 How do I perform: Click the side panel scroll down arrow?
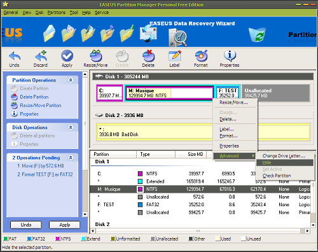tap(85, 214)
